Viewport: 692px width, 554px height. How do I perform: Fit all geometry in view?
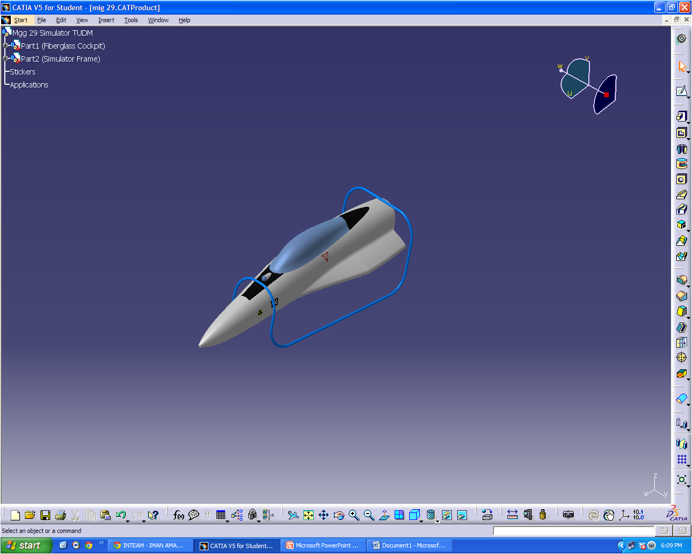pyautogui.click(x=308, y=515)
